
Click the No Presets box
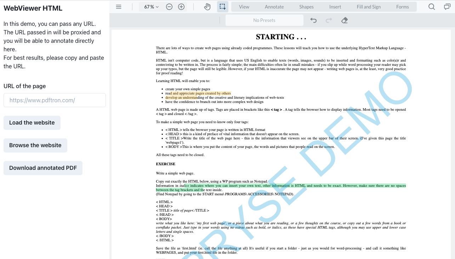pos(264,20)
